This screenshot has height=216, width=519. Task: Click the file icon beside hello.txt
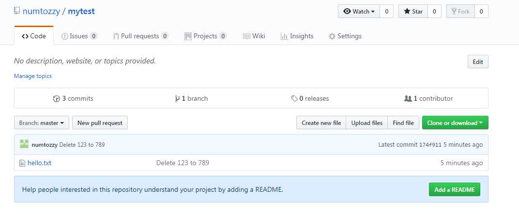click(22, 163)
